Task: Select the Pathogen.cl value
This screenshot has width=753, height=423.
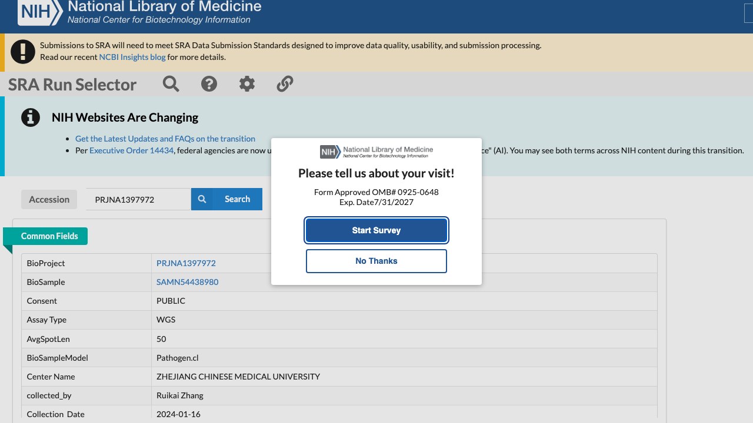Action: [x=178, y=358]
